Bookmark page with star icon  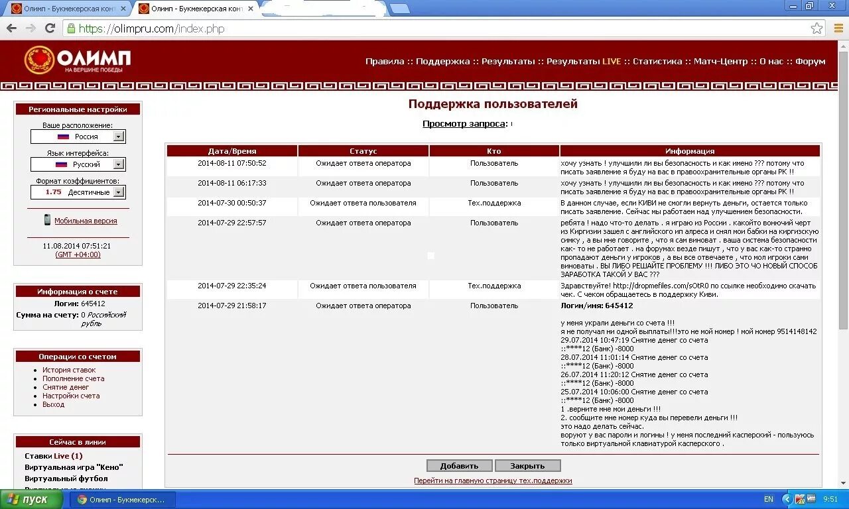[x=817, y=28]
